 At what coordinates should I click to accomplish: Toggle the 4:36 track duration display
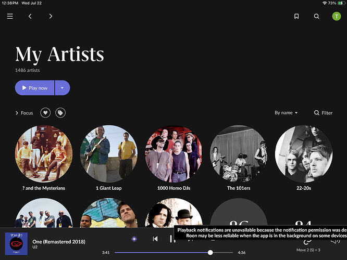point(241,253)
